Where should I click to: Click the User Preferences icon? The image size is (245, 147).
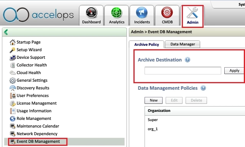(13, 95)
